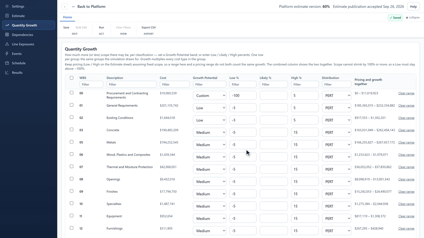
Task: Toggle the select-all checkbox in table header
Action: [x=72, y=78]
